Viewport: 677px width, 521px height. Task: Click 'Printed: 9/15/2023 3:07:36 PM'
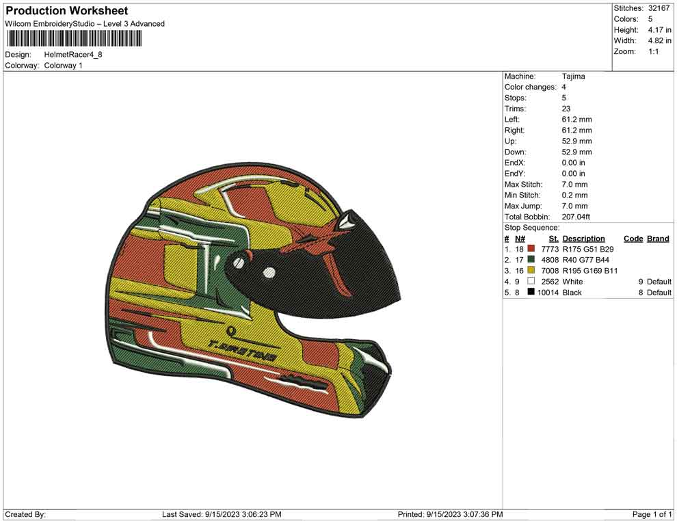(451, 514)
